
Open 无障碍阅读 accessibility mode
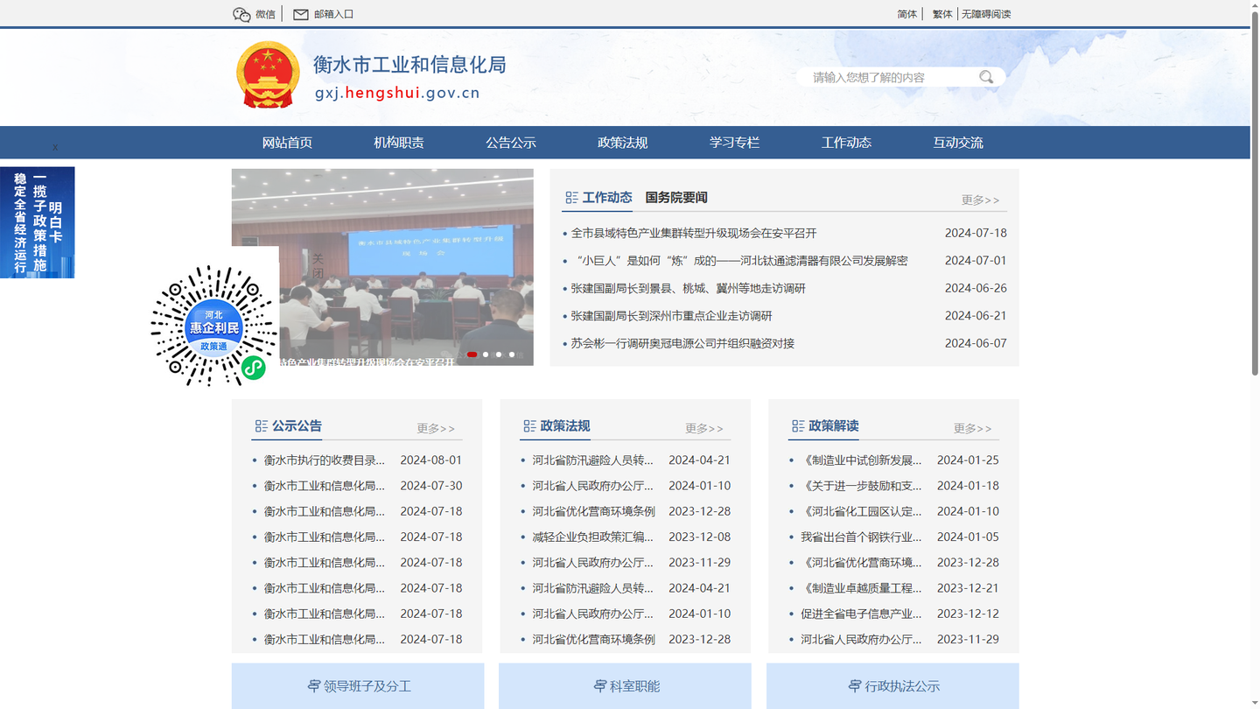[x=986, y=14]
